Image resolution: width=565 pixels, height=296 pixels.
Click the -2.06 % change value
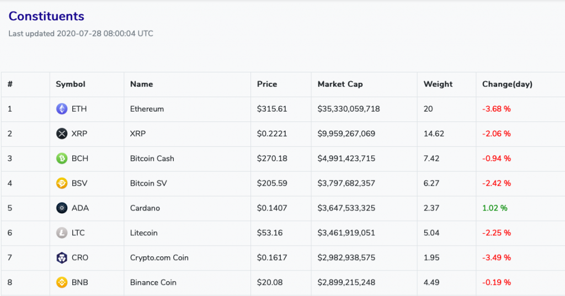[x=497, y=134]
